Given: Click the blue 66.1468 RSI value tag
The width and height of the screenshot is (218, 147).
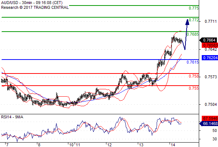Looking at the screenshot, I should (x=209, y=123).
